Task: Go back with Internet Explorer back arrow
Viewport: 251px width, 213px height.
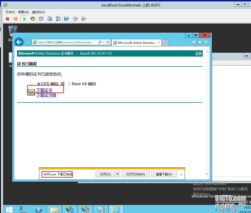Action: click(x=19, y=42)
